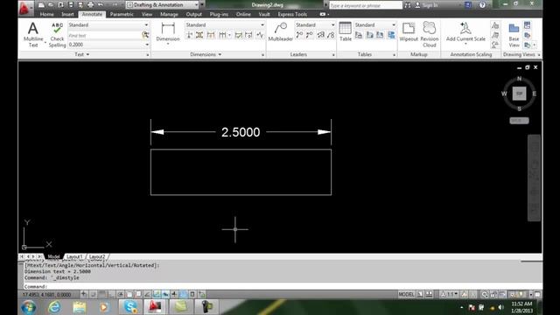Viewport: 560px width, 315px height.
Task: Click the Open file icon in quick access toolbar
Action: 51,5
